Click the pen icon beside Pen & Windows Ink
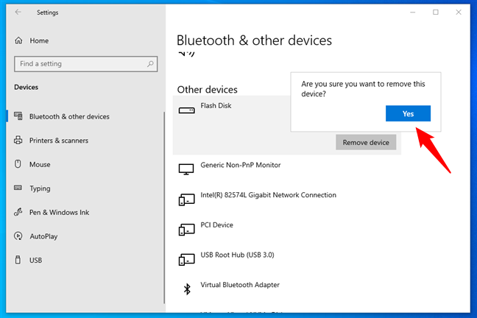The image size is (477, 318). tap(18, 212)
